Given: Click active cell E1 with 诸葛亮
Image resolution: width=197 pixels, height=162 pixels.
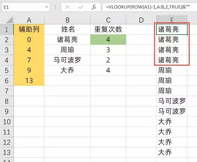Looking at the screenshot, I should 172,29.
